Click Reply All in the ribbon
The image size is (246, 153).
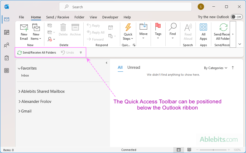pyautogui.click(x=96, y=33)
